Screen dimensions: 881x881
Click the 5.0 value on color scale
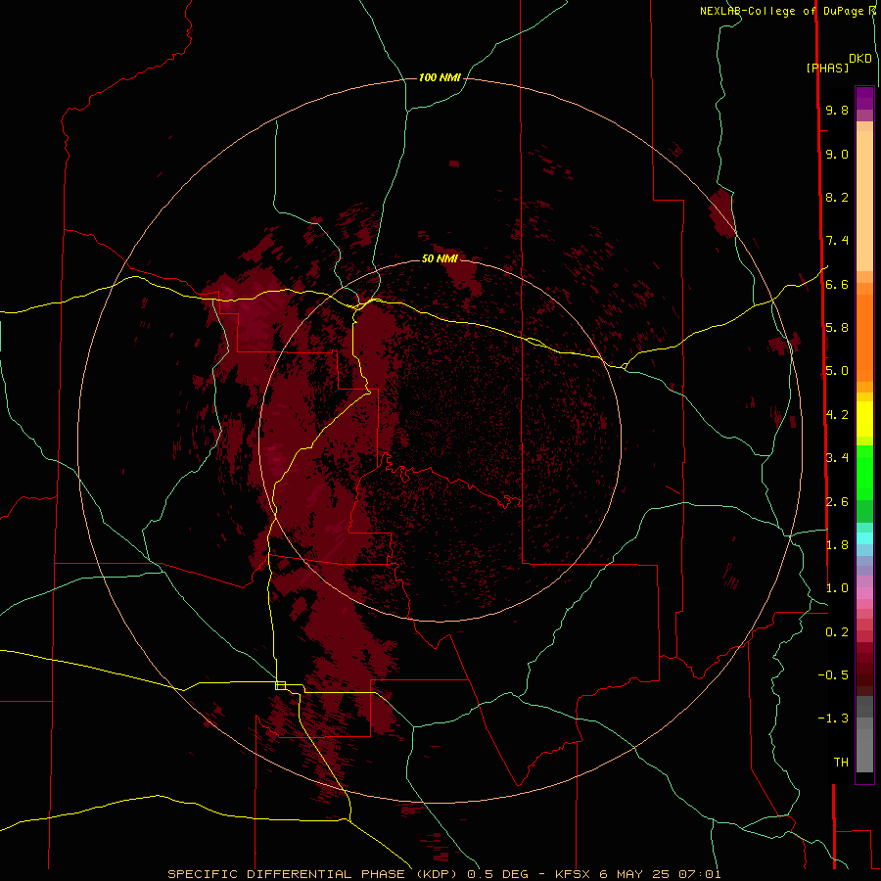pos(837,371)
